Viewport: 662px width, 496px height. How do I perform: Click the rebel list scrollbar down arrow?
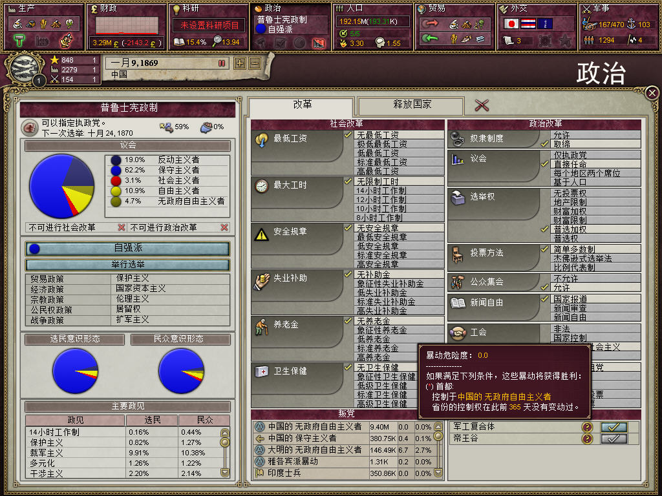(x=438, y=473)
